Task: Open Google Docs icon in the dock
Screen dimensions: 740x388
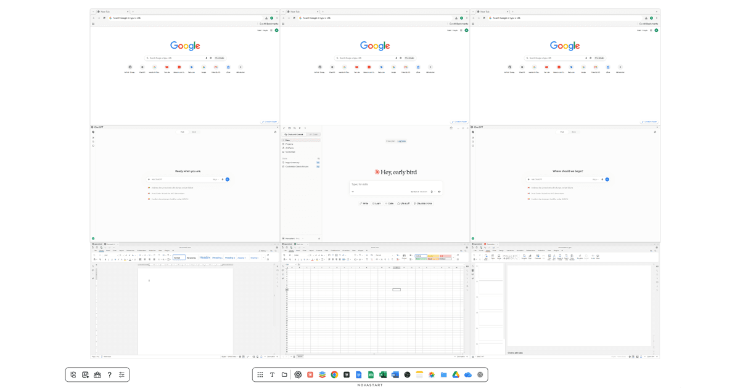Action: 358,374
